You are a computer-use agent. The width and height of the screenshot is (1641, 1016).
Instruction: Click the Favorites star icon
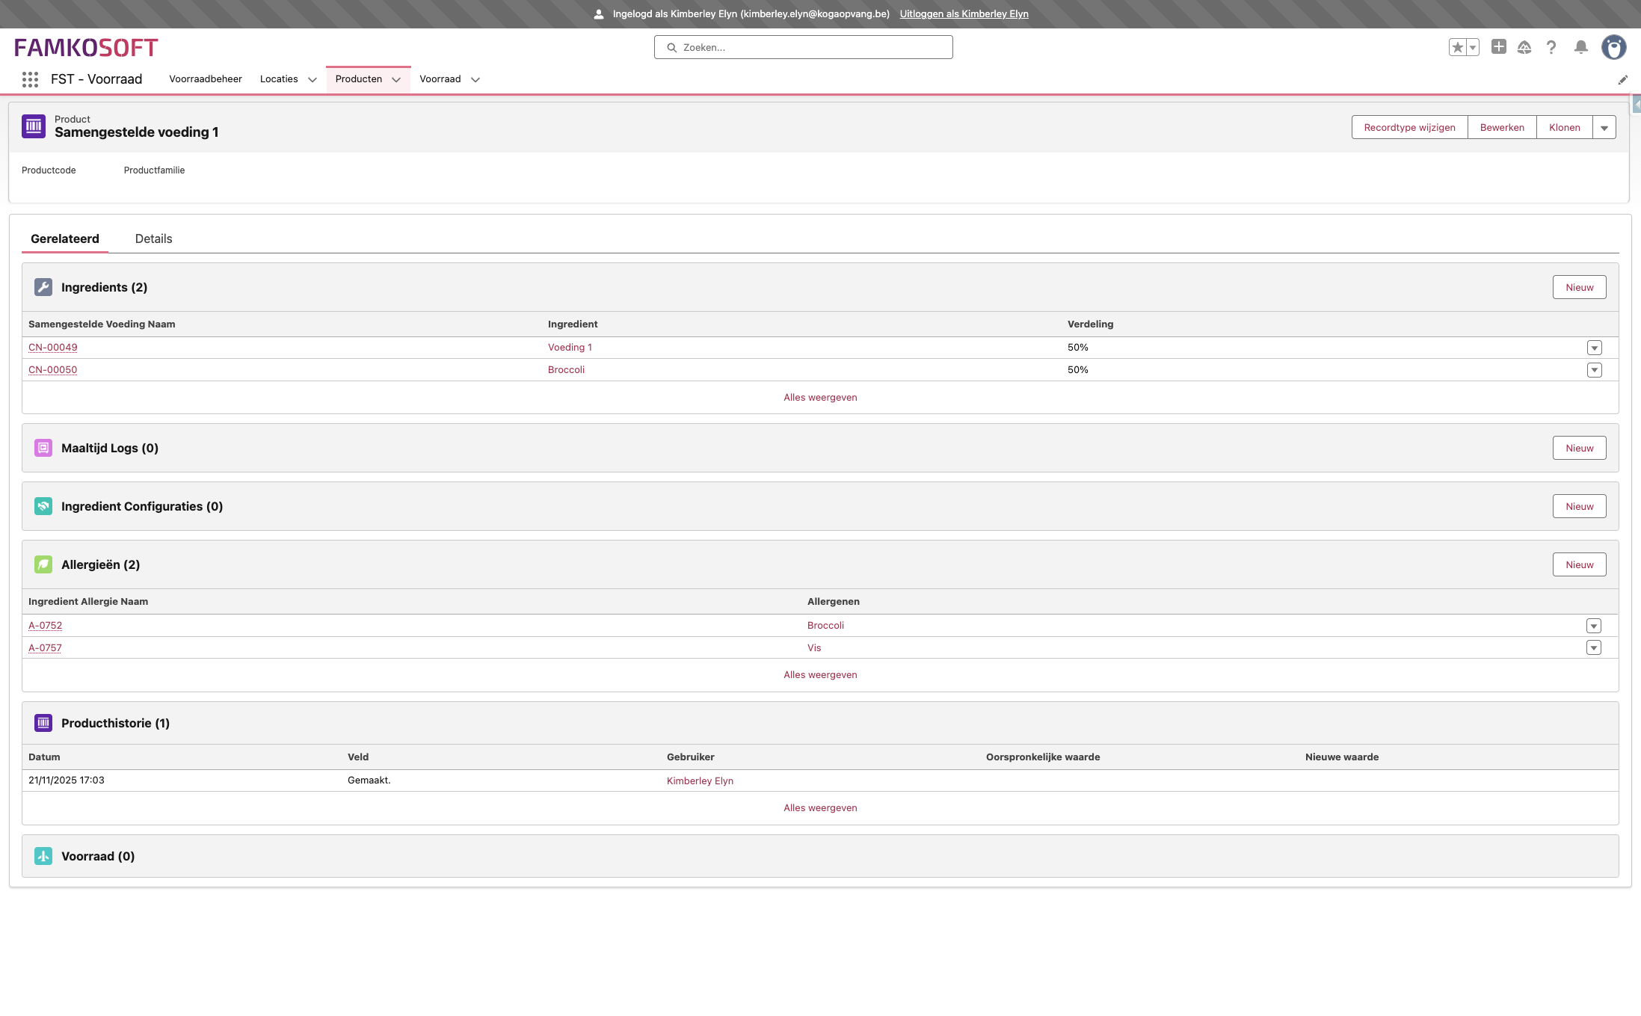[x=1457, y=47]
